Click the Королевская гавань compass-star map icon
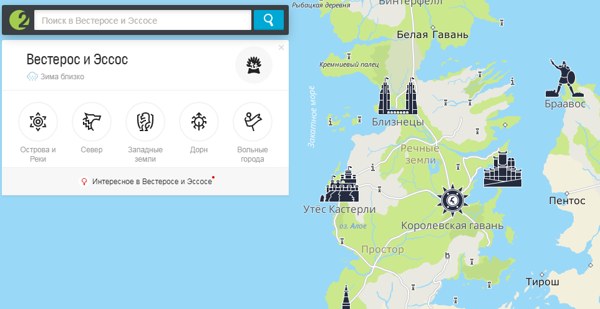Viewport: 600px width, 309px height. 453,200
